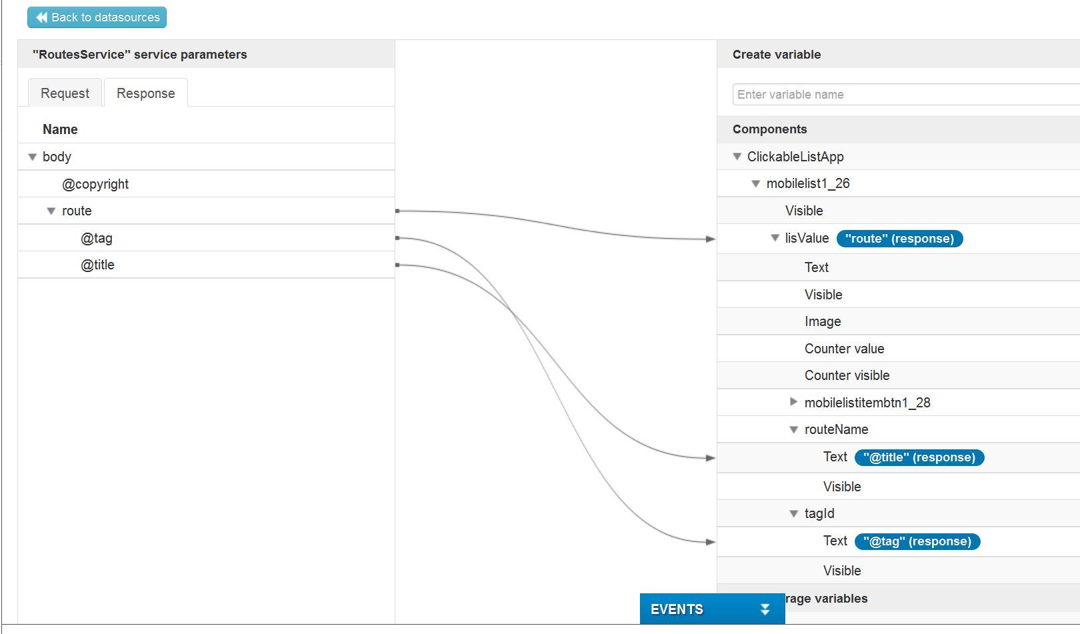This screenshot has height=634, width=1080.
Task: Click the "route" (response) mapping badge
Action: click(x=899, y=239)
